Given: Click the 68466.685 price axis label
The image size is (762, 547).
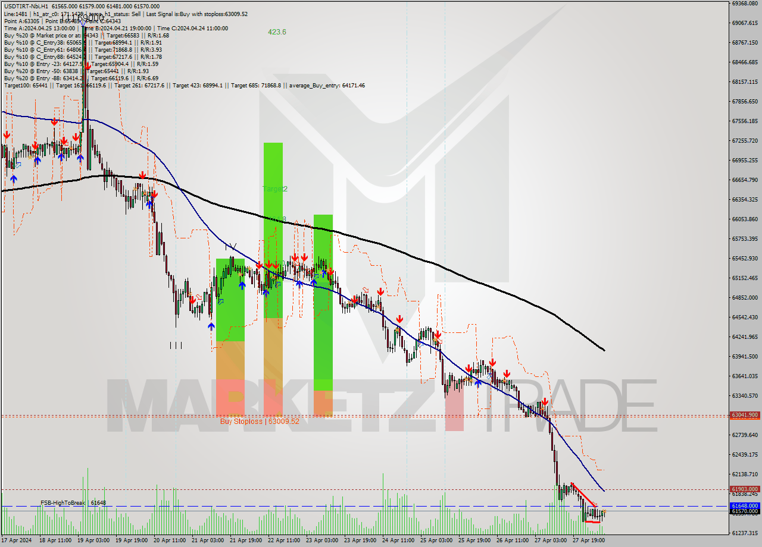Looking at the screenshot, I should click(x=745, y=62).
